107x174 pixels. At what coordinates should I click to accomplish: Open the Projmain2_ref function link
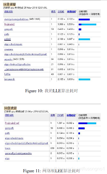click(x=12, y=123)
